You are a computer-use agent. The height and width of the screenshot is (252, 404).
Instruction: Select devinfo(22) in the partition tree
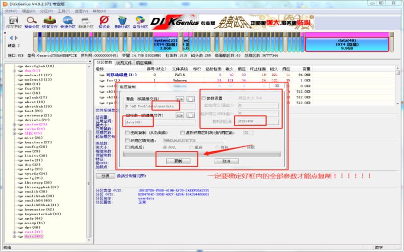[x=37, y=120]
